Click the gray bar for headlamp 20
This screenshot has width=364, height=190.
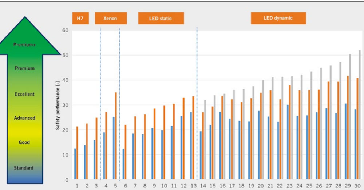pyautogui.click(x=263, y=130)
